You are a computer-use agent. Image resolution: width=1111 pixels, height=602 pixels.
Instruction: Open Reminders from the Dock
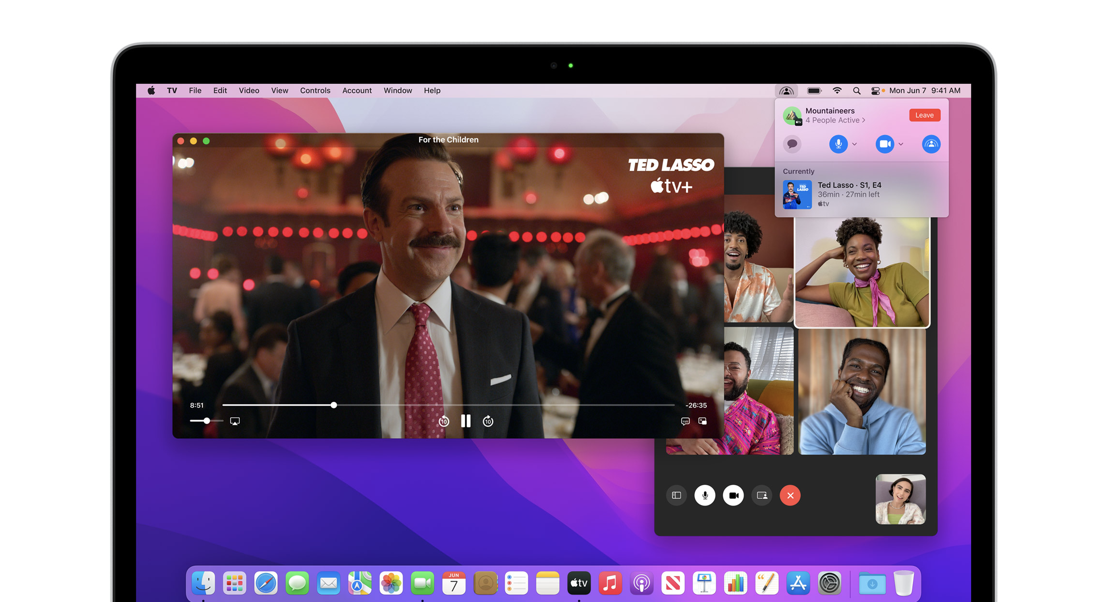516,583
